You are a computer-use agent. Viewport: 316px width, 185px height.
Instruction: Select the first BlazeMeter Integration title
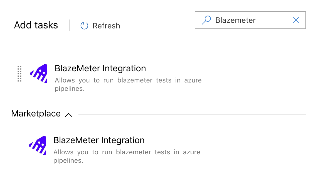pyautogui.click(x=100, y=68)
